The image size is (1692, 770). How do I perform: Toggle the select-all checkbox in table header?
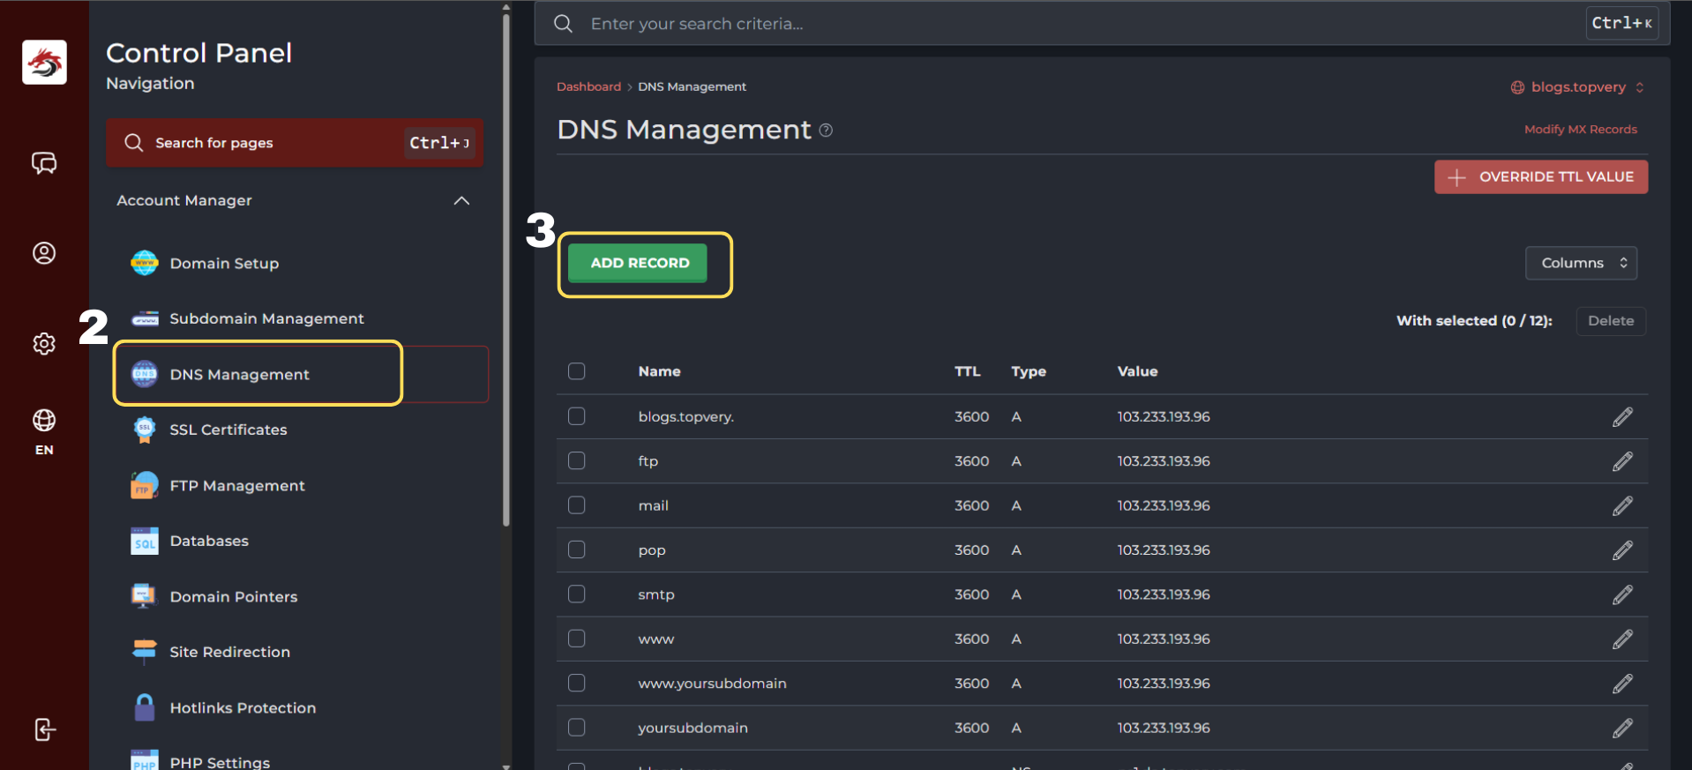tap(577, 371)
